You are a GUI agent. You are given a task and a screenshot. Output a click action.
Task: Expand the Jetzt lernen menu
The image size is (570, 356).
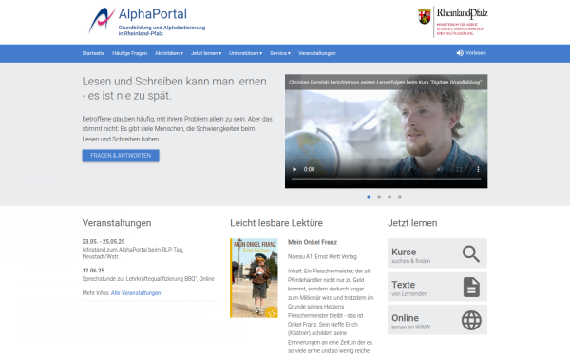click(206, 53)
